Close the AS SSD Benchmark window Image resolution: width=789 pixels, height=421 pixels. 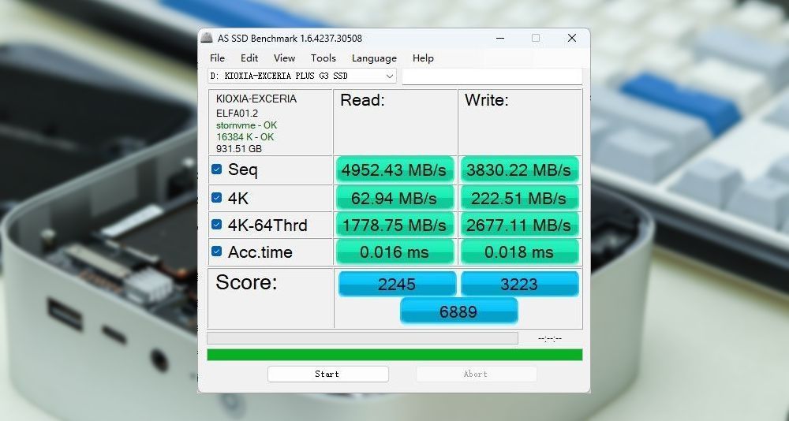[x=572, y=39]
